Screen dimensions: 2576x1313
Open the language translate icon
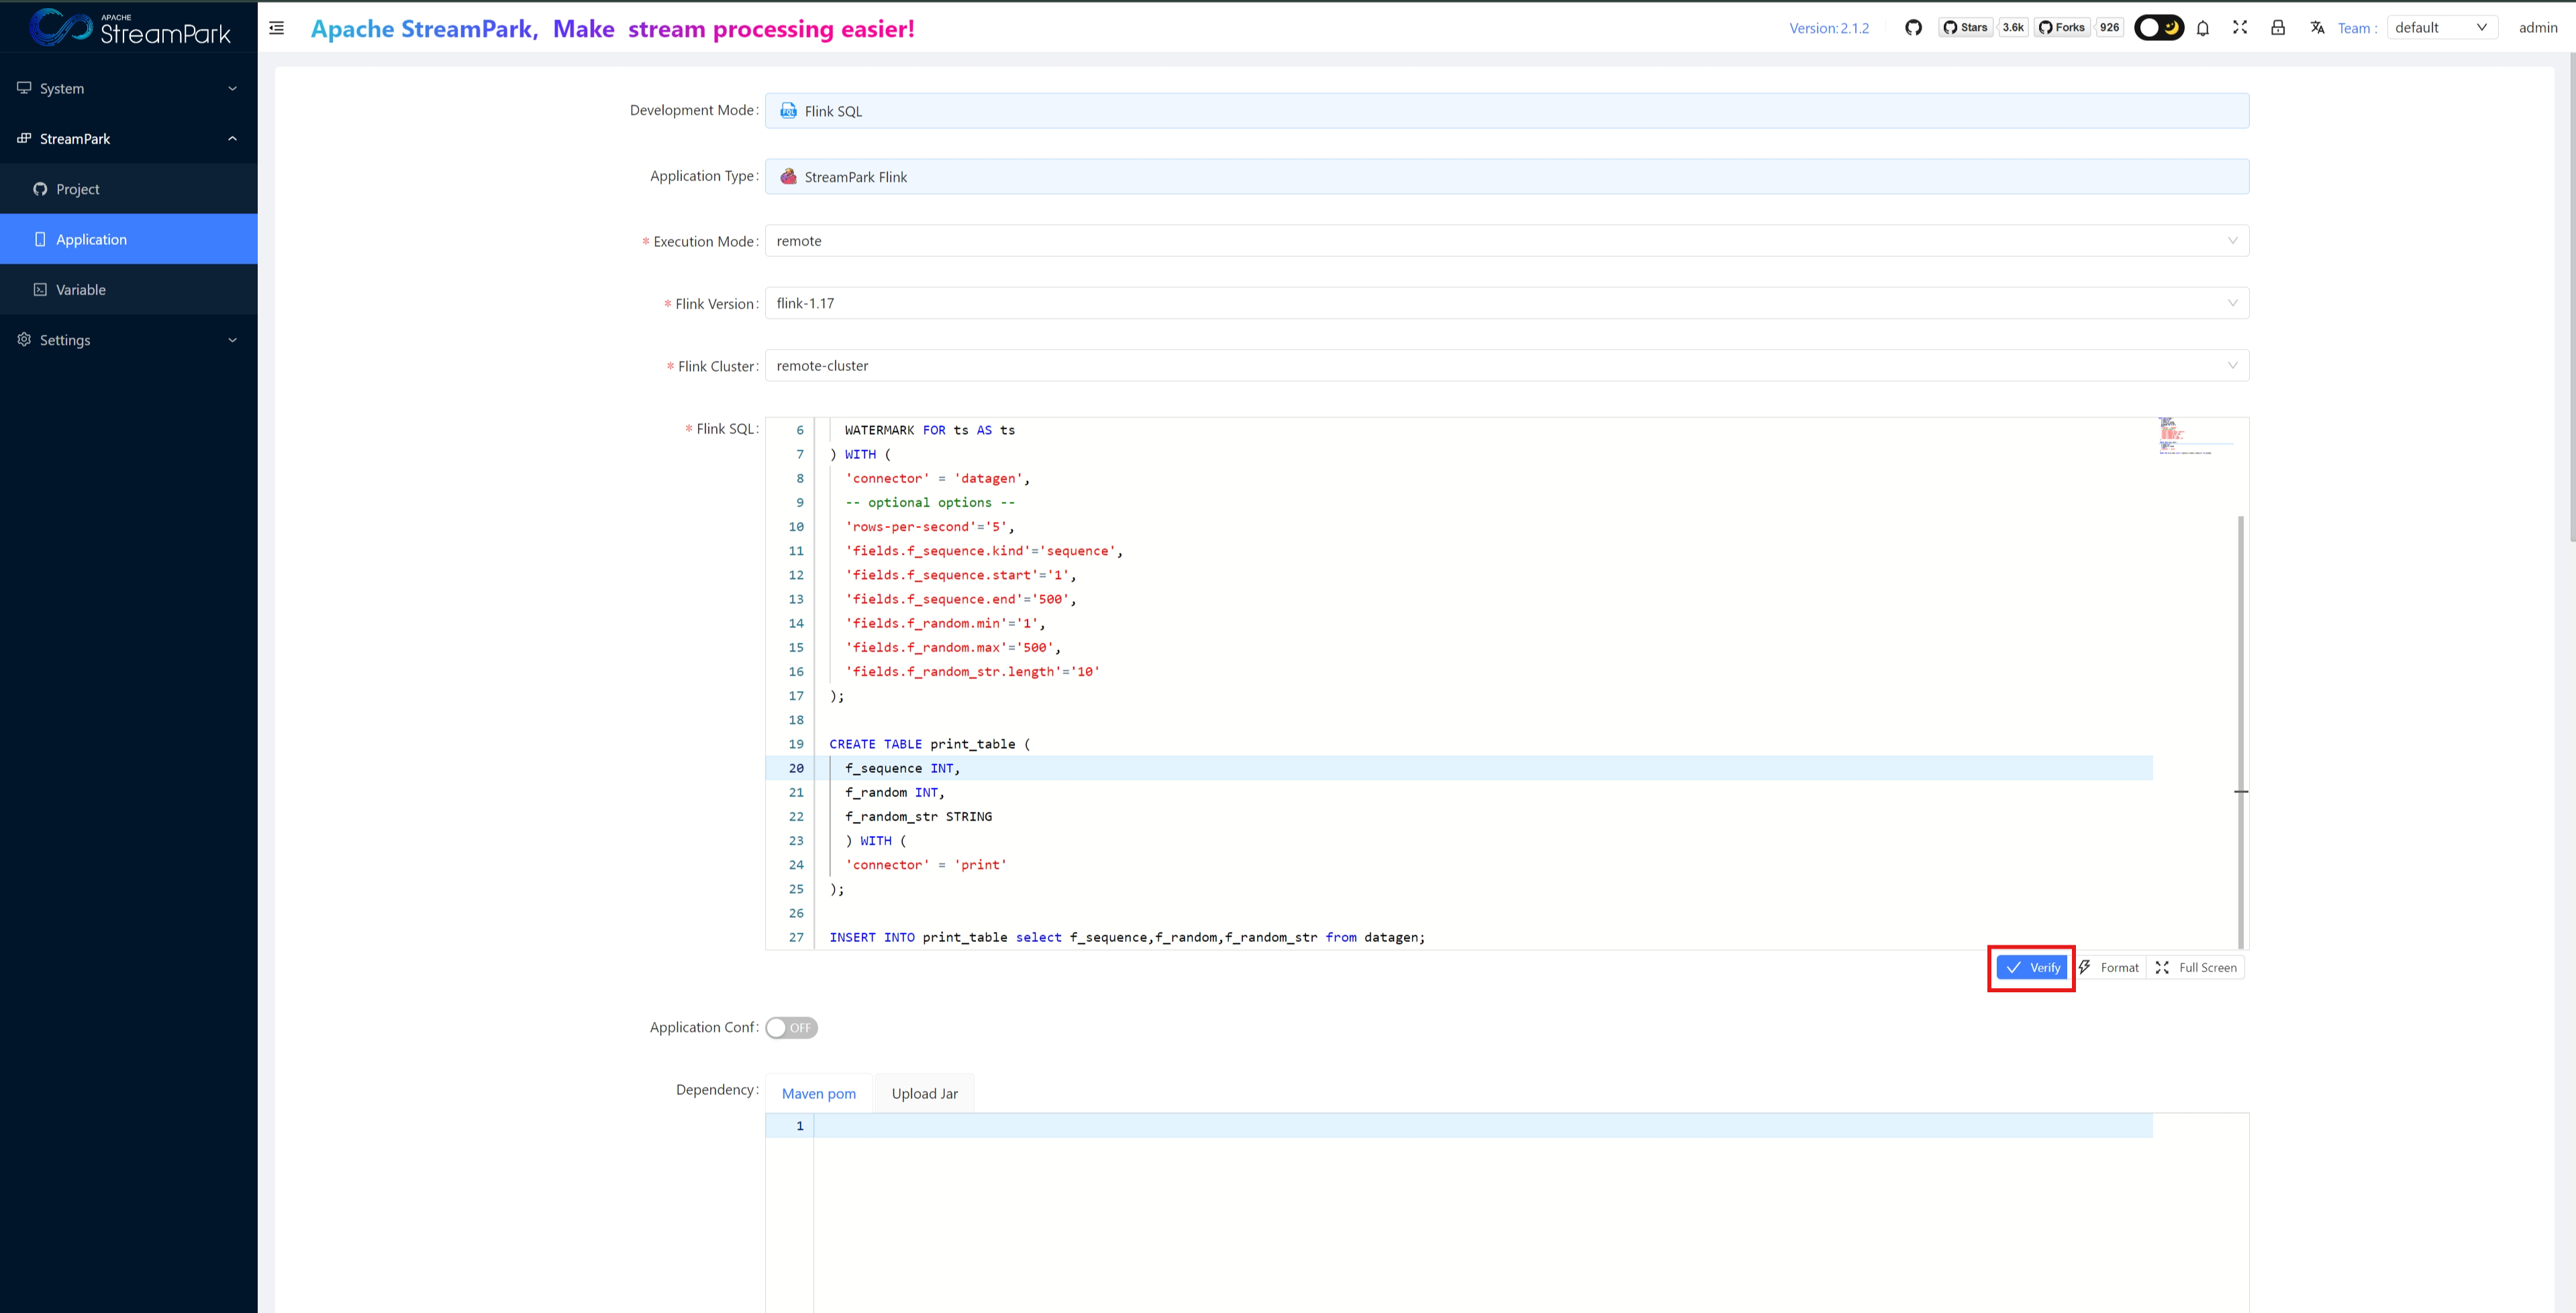2317,28
